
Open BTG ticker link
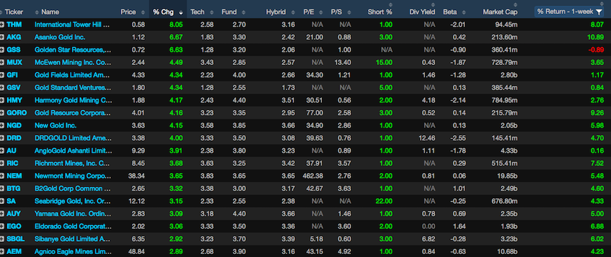[14, 188]
